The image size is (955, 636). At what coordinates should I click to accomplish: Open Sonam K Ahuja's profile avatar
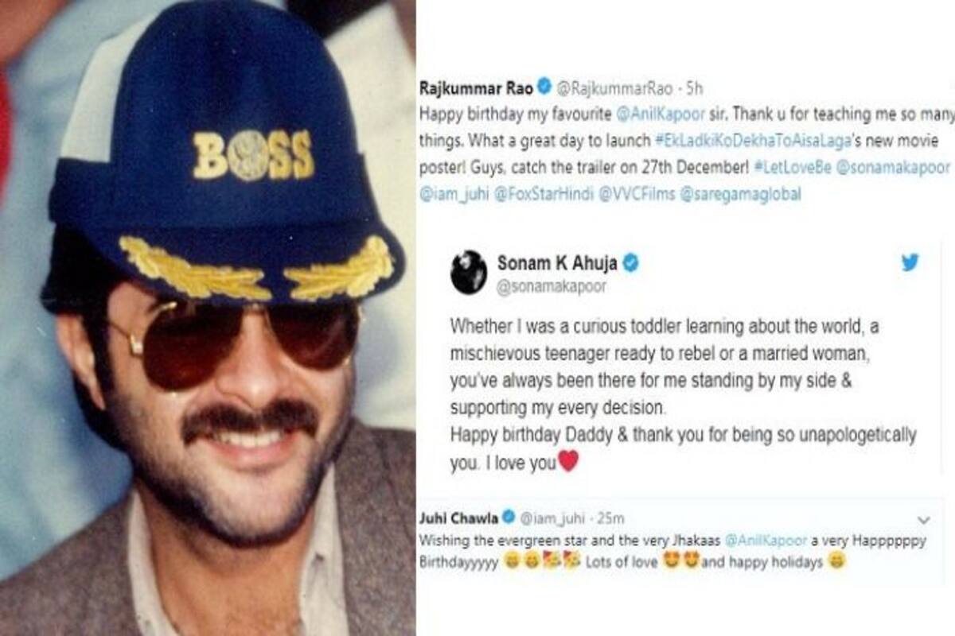pos(469,272)
